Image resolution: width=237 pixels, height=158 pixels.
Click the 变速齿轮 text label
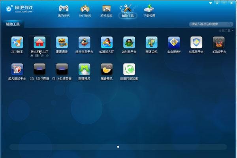pos(151,52)
